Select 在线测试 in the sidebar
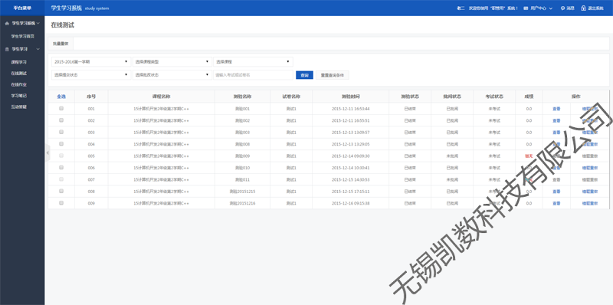Screen dimensions: 613x305 pos(18,73)
